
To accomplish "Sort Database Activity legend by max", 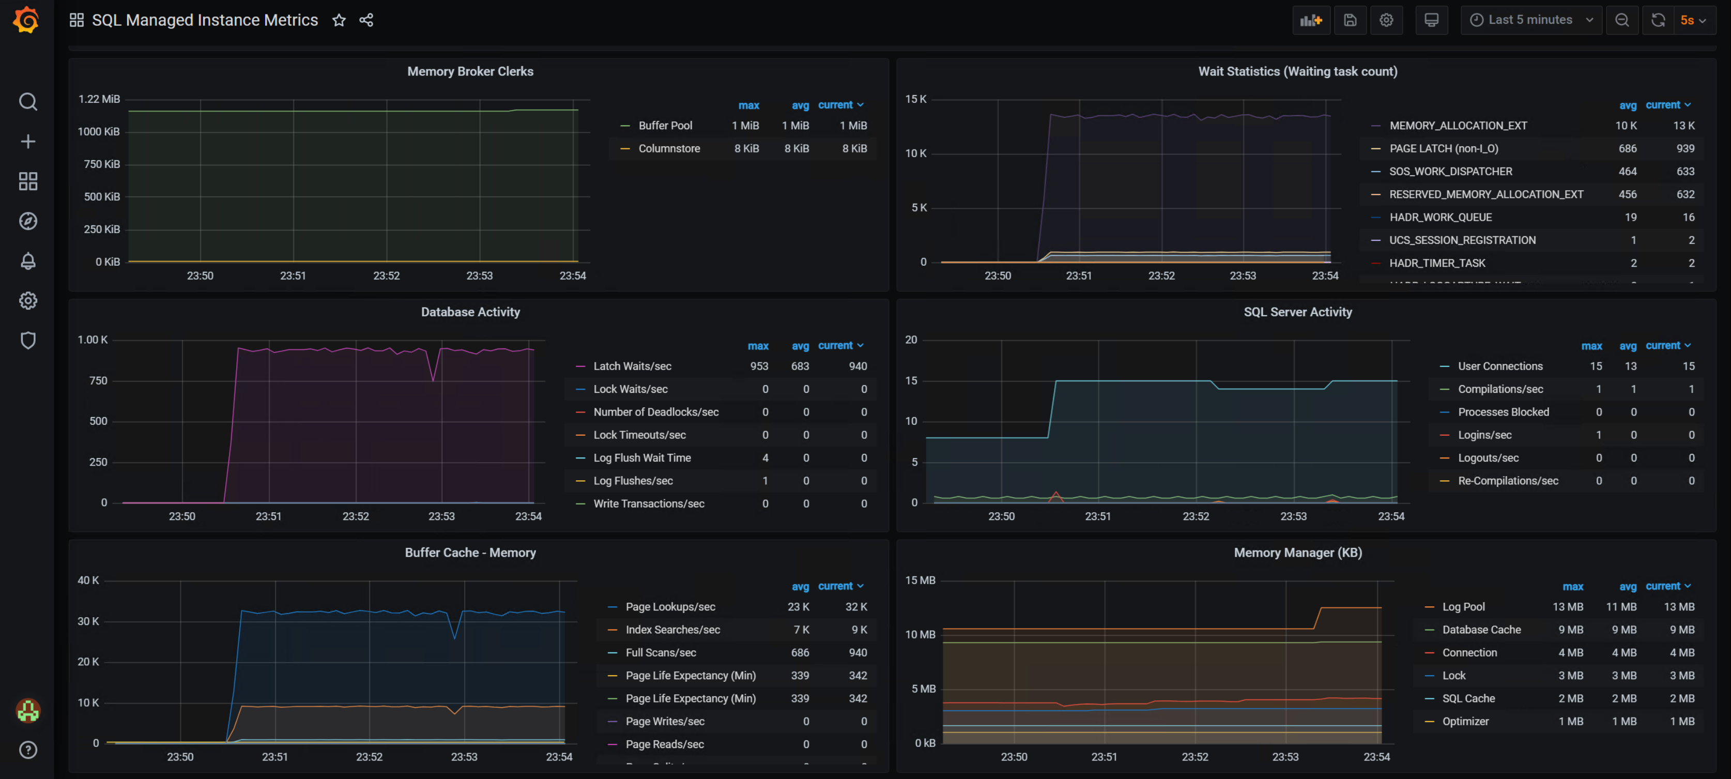I will [758, 346].
